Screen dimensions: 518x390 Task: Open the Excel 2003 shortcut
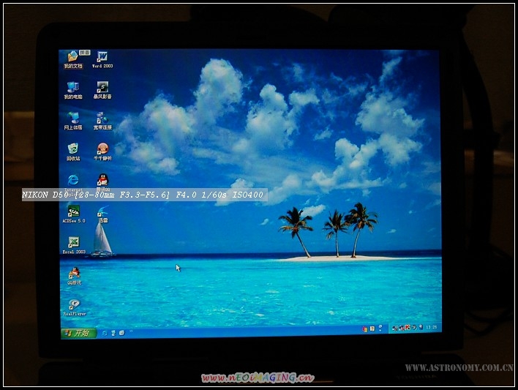point(73,243)
